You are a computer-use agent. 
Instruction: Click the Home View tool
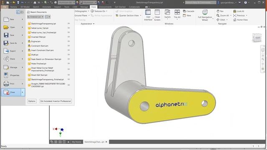(x=240, y=20)
